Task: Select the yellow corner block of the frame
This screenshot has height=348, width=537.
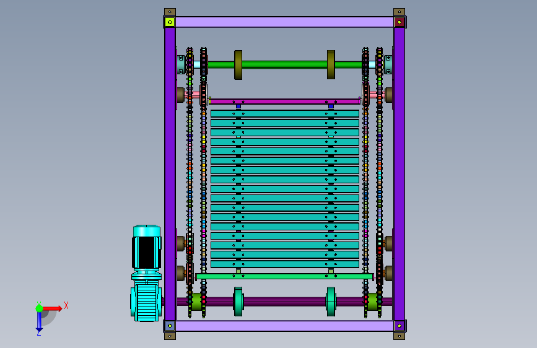Action: [x=170, y=22]
